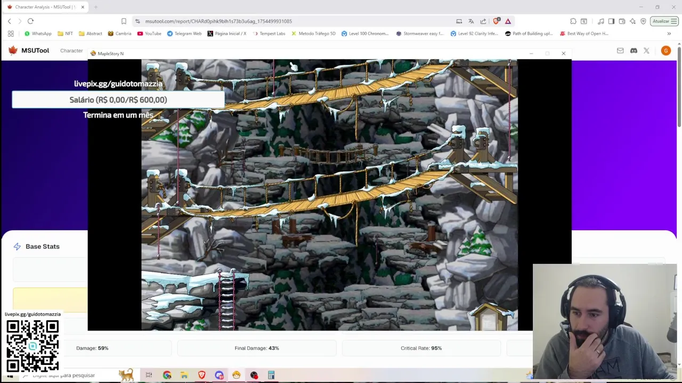Viewport: 682px width, 383px height.
Task: Open the orange G profile avatar
Action: (665, 51)
